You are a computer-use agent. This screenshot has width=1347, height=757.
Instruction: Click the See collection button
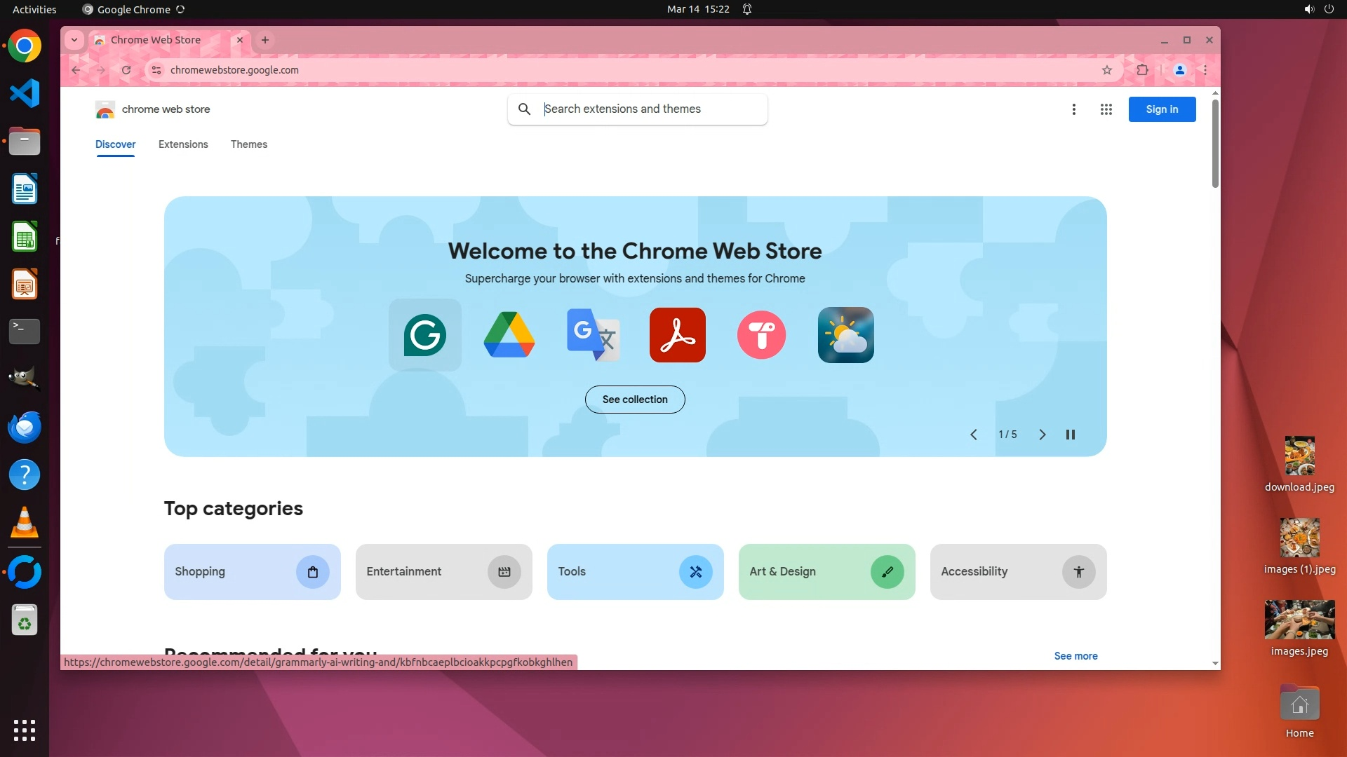point(635,400)
